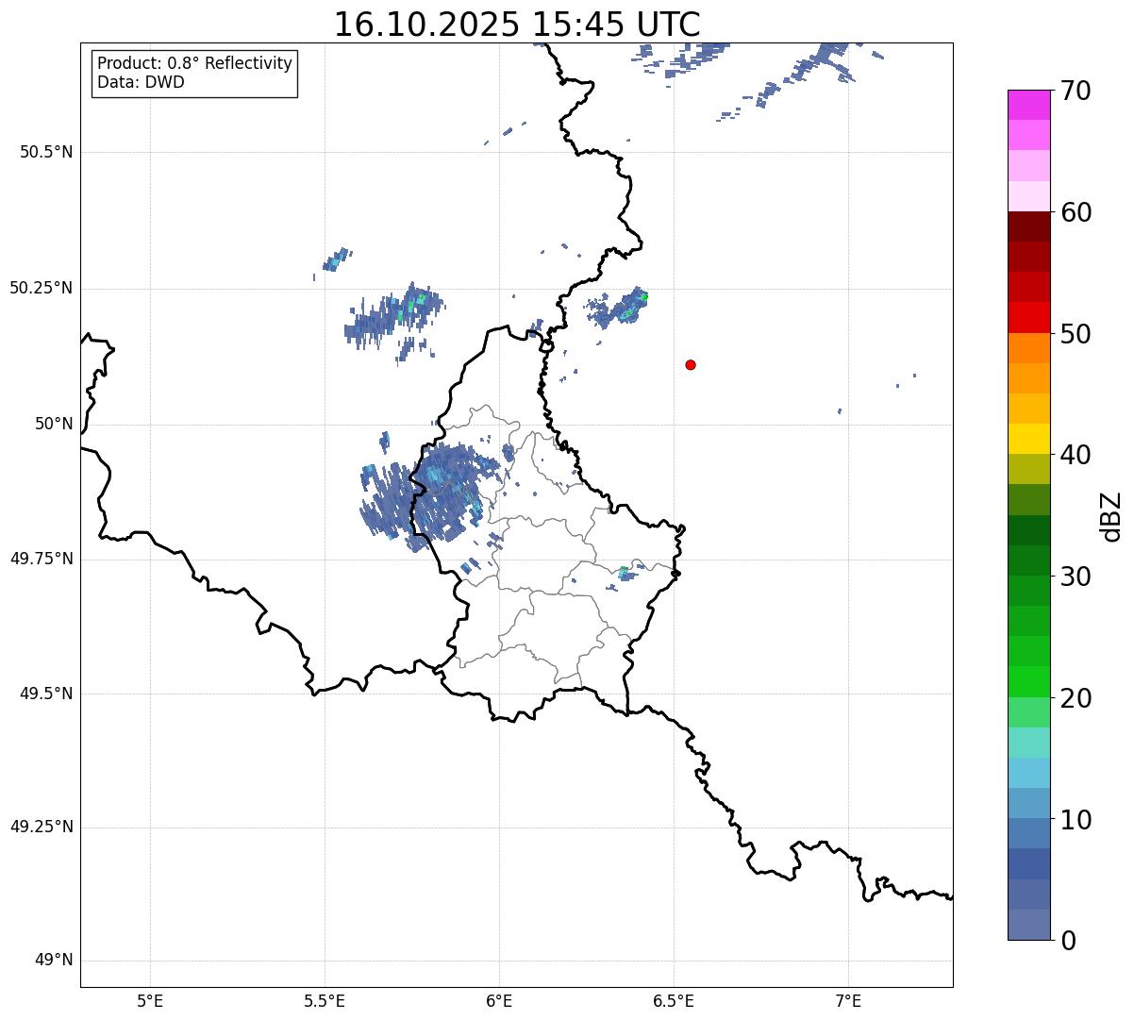The image size is (1134, 1020).
Task: Click the "50.5°N" latitude label
Action: 46,152
